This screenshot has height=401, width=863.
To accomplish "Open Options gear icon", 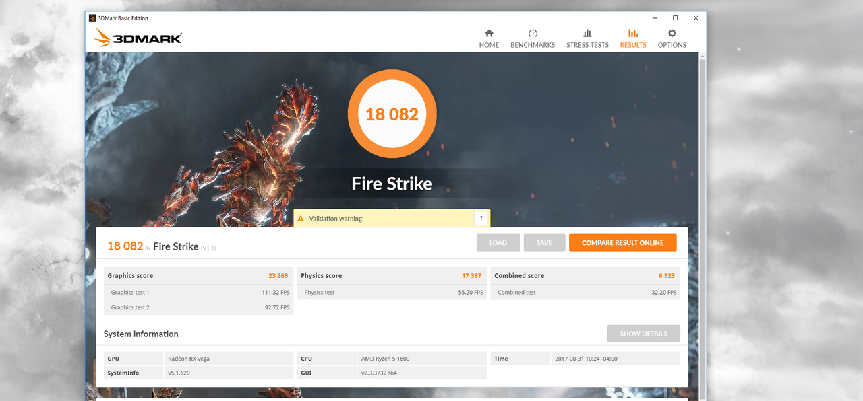I will click(672, 33).
